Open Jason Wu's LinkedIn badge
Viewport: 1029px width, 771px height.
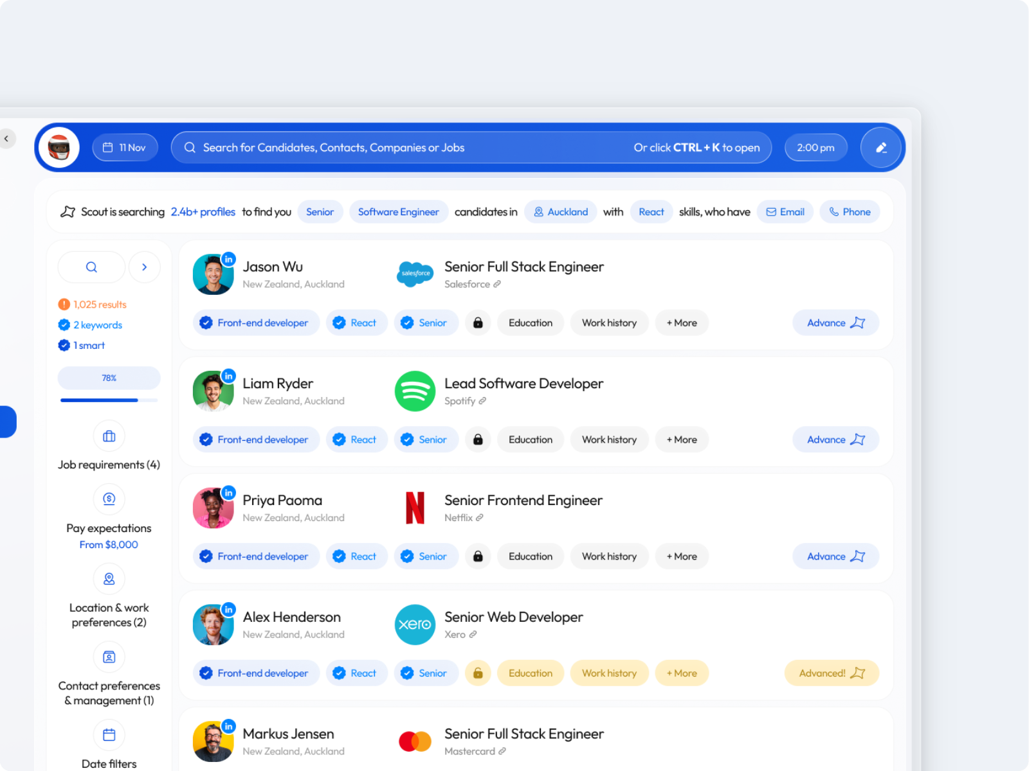(228, 259)
